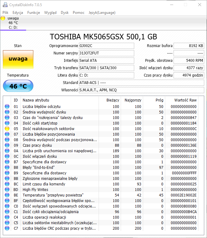Click the blue status icon for attribute 0C
This screenshot has height=238, width=207.
coord(7,156)
